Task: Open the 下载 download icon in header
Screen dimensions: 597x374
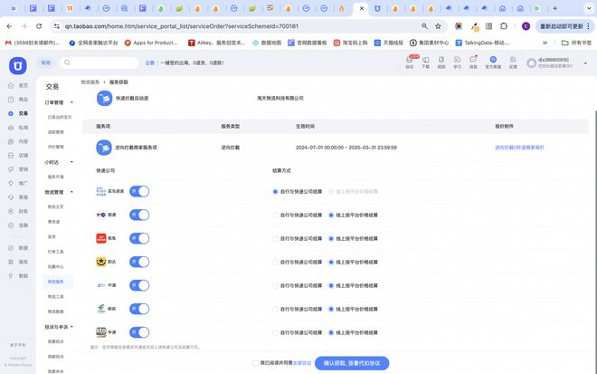Action: [425, 63]
